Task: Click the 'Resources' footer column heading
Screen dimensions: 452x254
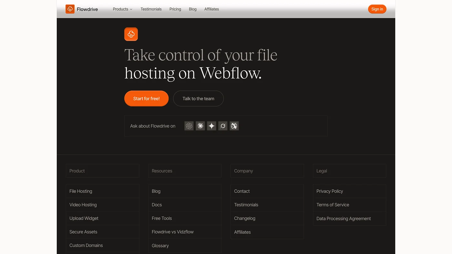Action: [162, 171]
